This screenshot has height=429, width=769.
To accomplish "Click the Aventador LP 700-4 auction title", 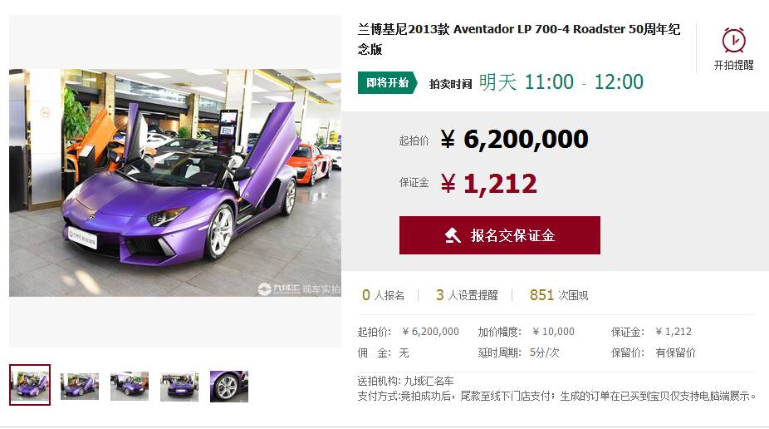I will pyautogui.click(x=519, y=39).
